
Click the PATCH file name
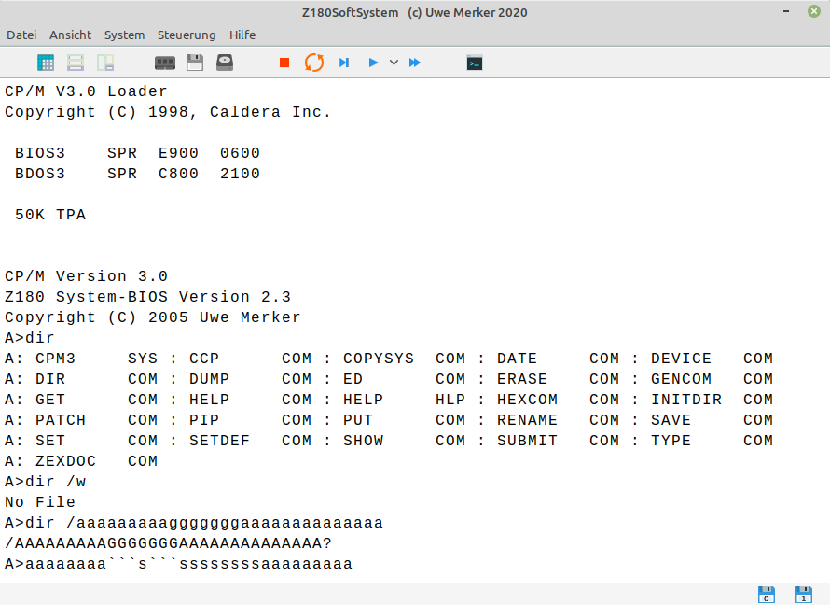61,420
